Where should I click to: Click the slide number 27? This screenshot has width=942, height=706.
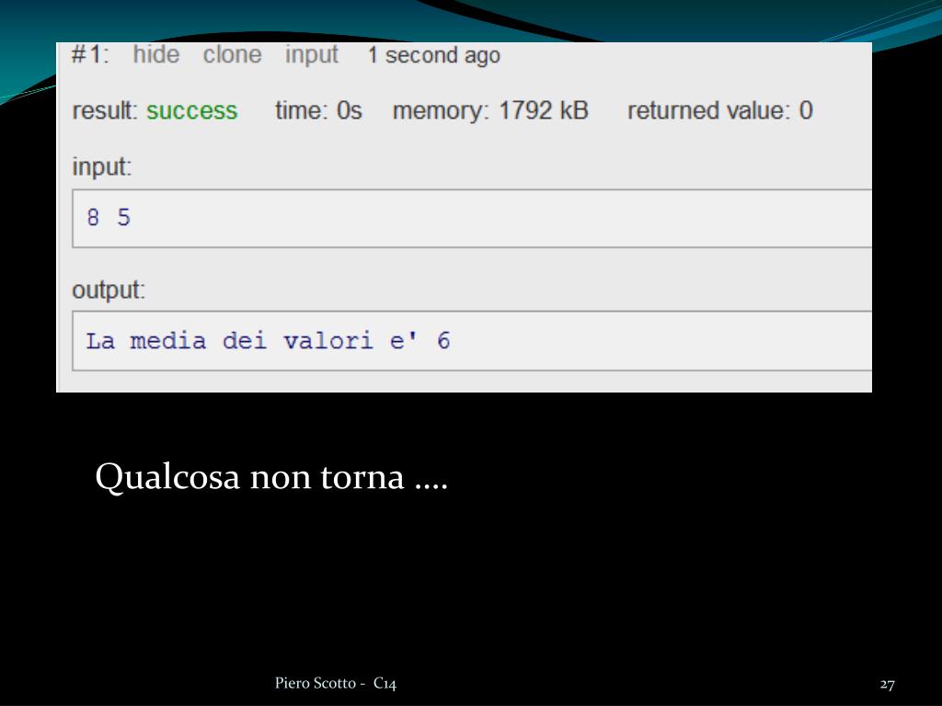click(888, 684)
